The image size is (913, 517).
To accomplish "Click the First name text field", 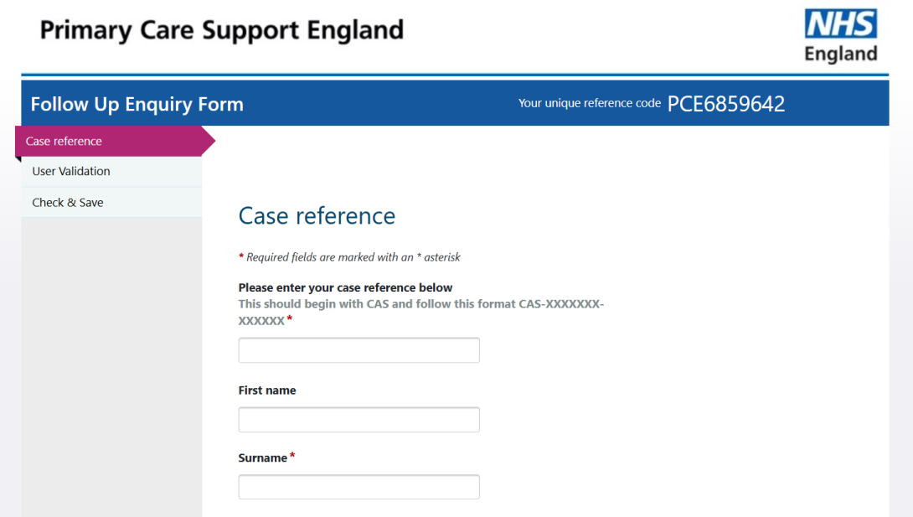I will pyautogui.click(x=358, y=419).
